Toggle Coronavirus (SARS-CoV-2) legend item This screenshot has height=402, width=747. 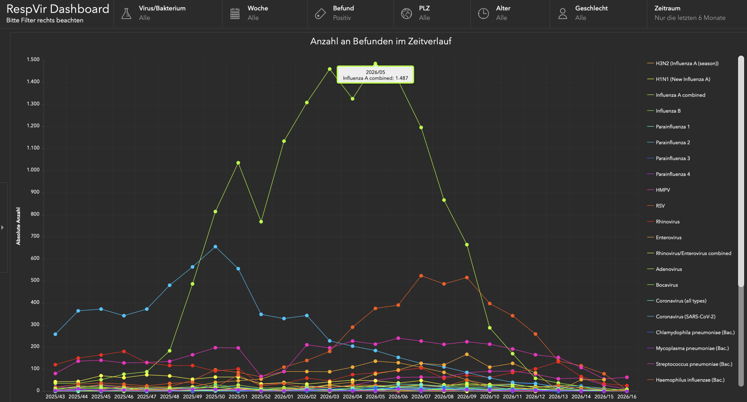pyautogui.click(x=685, y=317)
